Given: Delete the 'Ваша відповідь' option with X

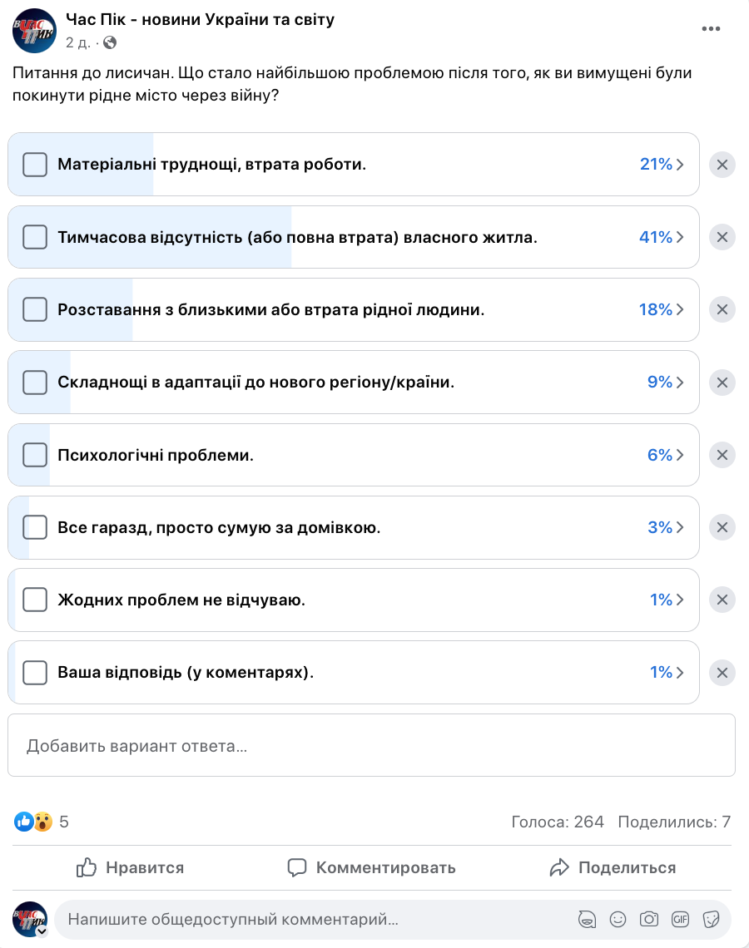Looking at the screenshot, I should coord(722,673).
